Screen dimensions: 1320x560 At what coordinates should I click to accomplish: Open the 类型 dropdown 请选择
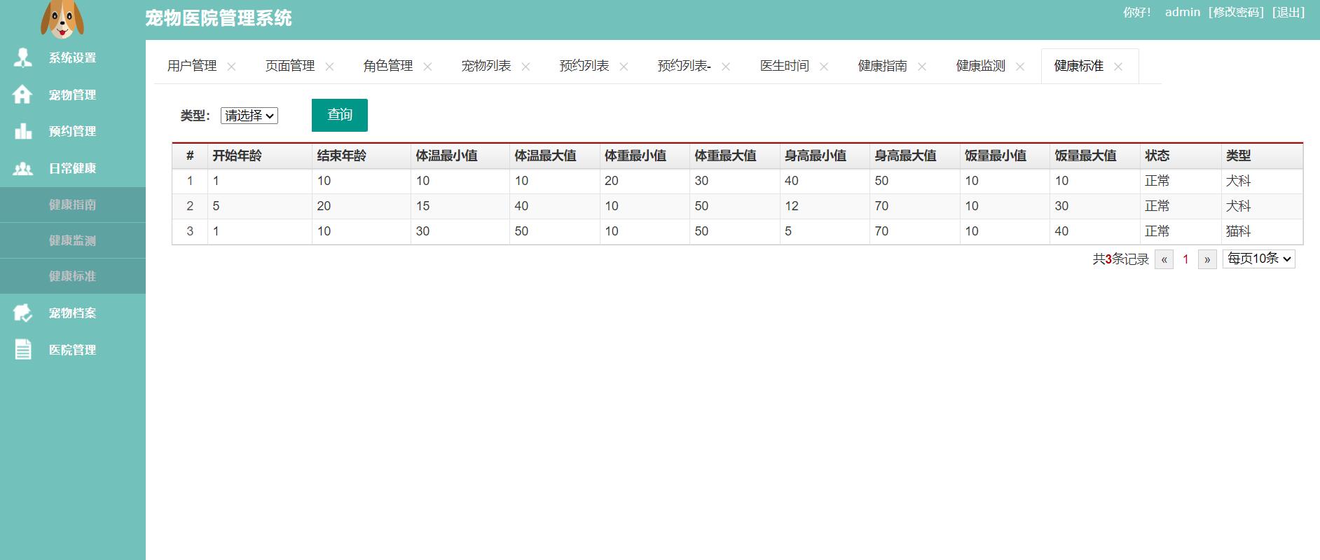point(249,116)
